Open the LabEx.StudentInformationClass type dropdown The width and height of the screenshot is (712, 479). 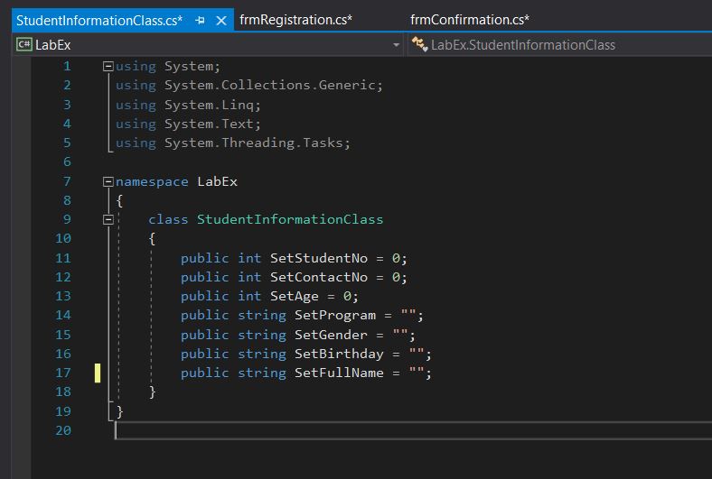tap(560, 45)
